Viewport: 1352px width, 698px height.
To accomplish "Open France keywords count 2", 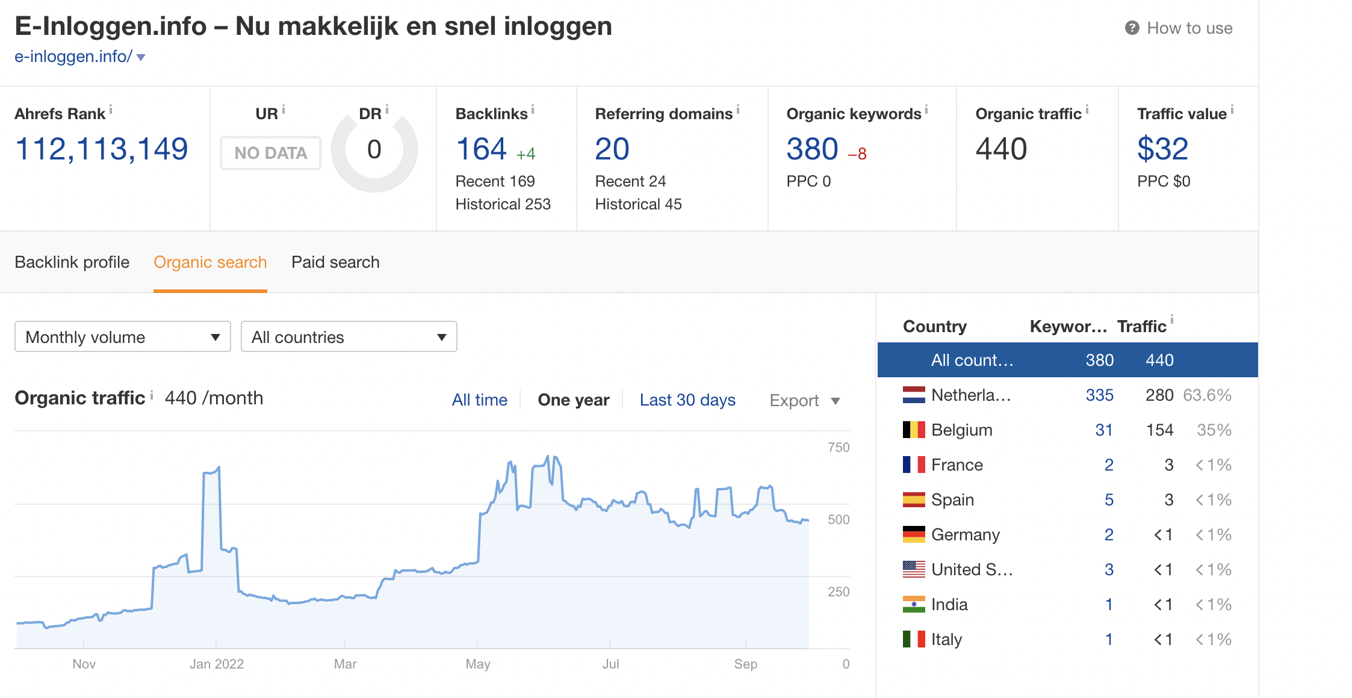I will pyautogui.click(x=1109, y=465).
